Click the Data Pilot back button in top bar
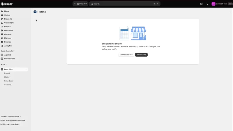This screenshot has height=131, width=233. pyautogui.click(x=81, y=4)
